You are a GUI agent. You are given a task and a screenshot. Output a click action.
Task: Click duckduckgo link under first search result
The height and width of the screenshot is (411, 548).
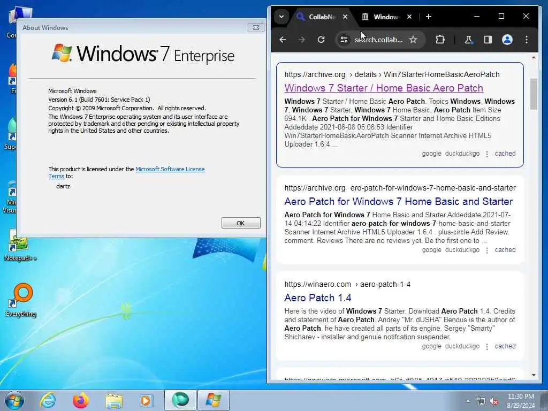coord(462,154)
